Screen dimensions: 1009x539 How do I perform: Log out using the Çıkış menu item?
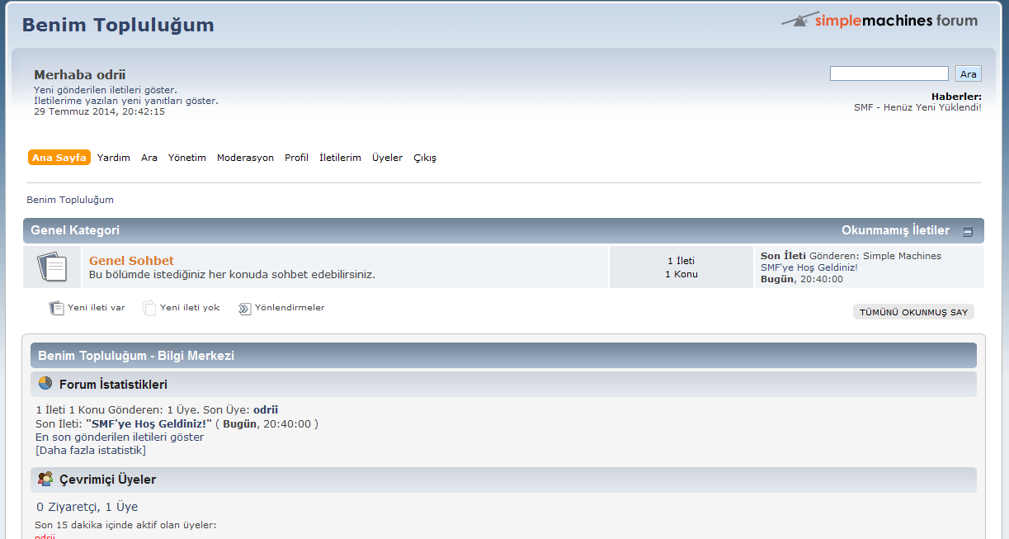point(425,158)
